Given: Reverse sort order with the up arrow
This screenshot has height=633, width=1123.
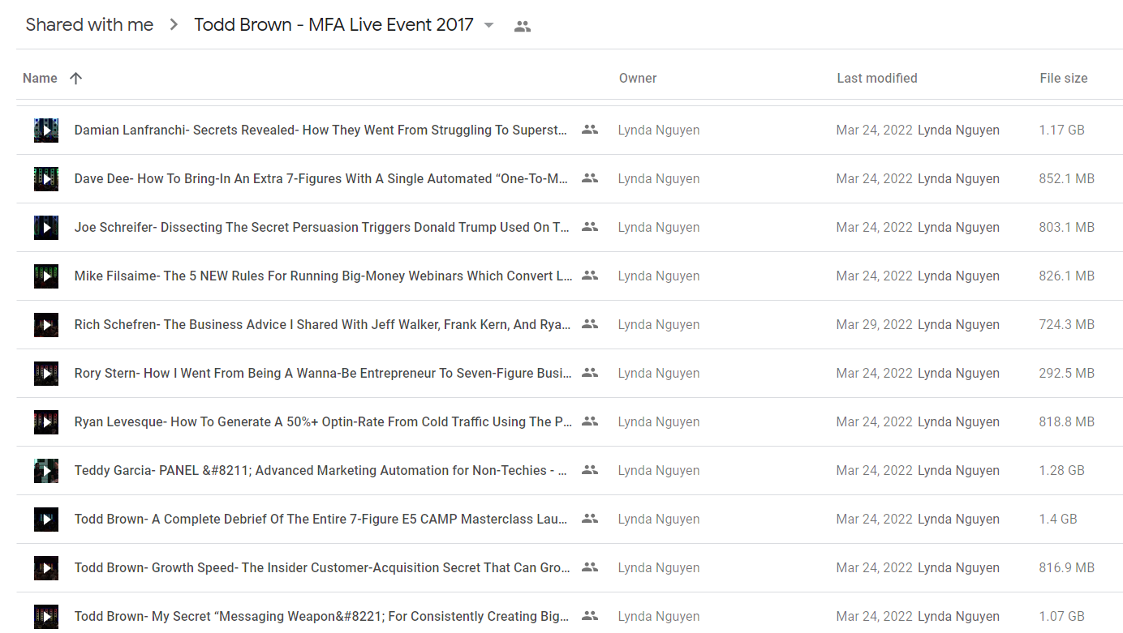Looking at the screenshot, I should (75, 79).
